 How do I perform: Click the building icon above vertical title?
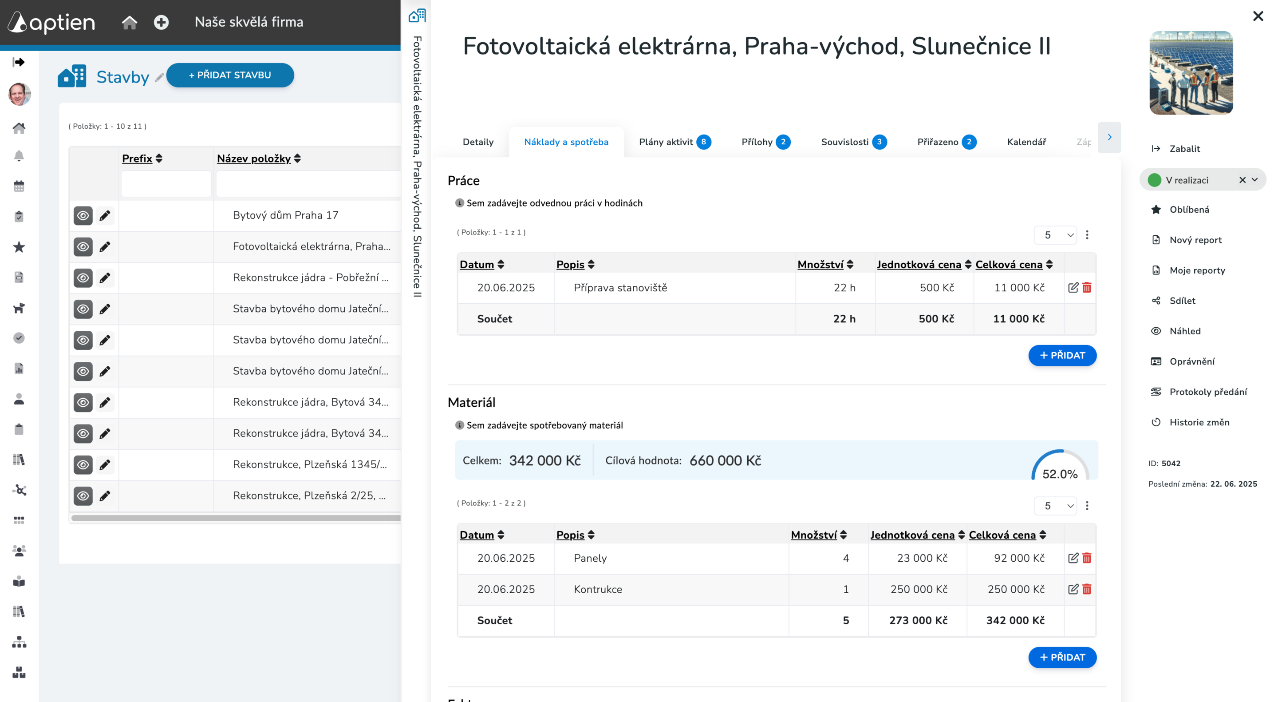[417, 16]
